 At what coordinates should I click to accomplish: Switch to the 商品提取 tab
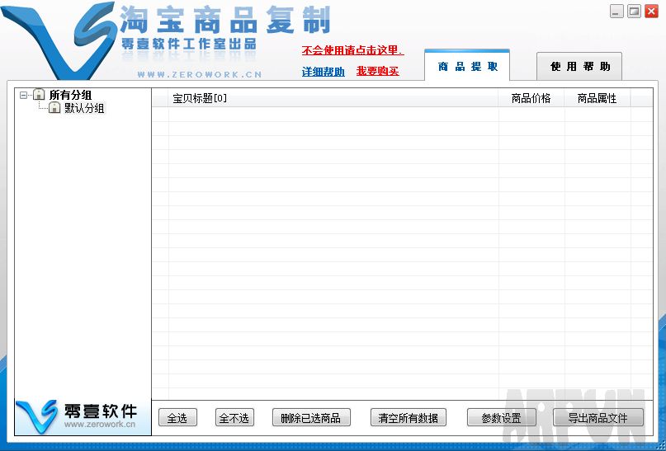[x=467, y=66]
